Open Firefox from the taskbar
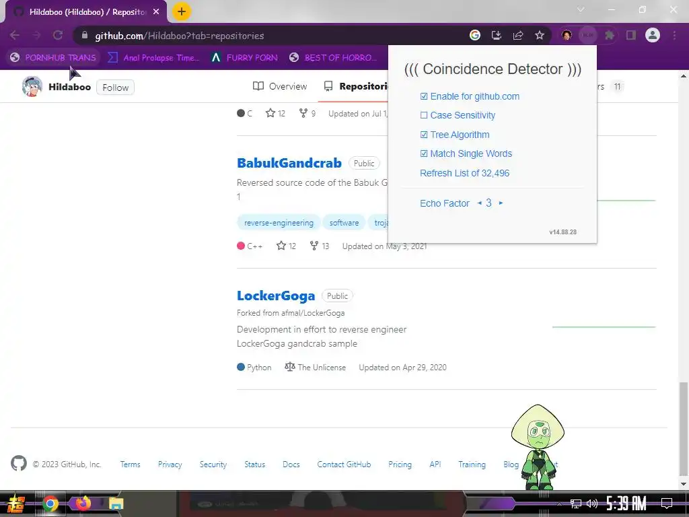This screenshot has width=689, height=517. [83, 503]
